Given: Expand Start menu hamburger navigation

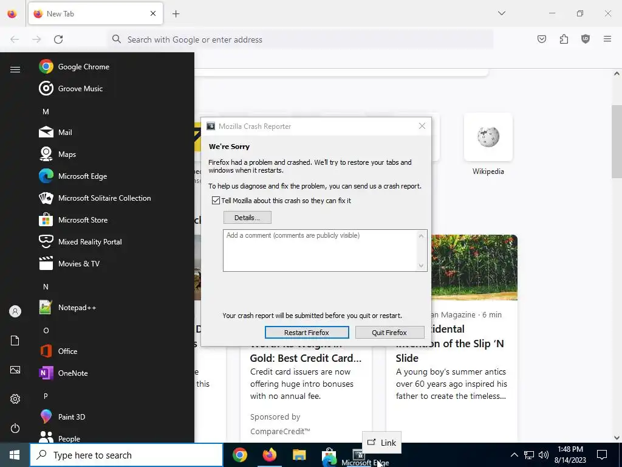Looking at the screenshot, I should pos(15,69).
